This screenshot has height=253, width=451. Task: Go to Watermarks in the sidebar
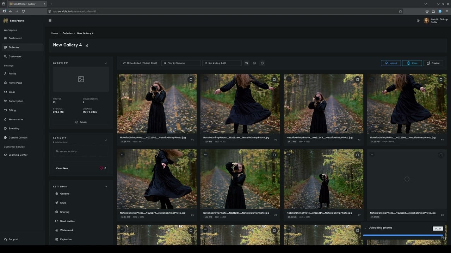pyautogui.click(x=23, y=119)
